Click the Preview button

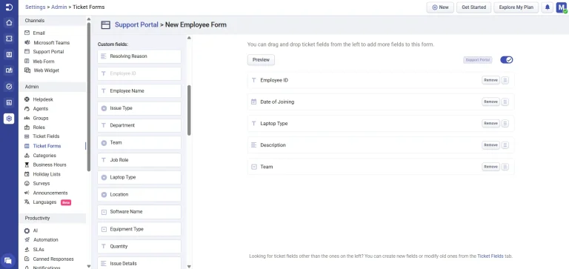tap(261, 60)
